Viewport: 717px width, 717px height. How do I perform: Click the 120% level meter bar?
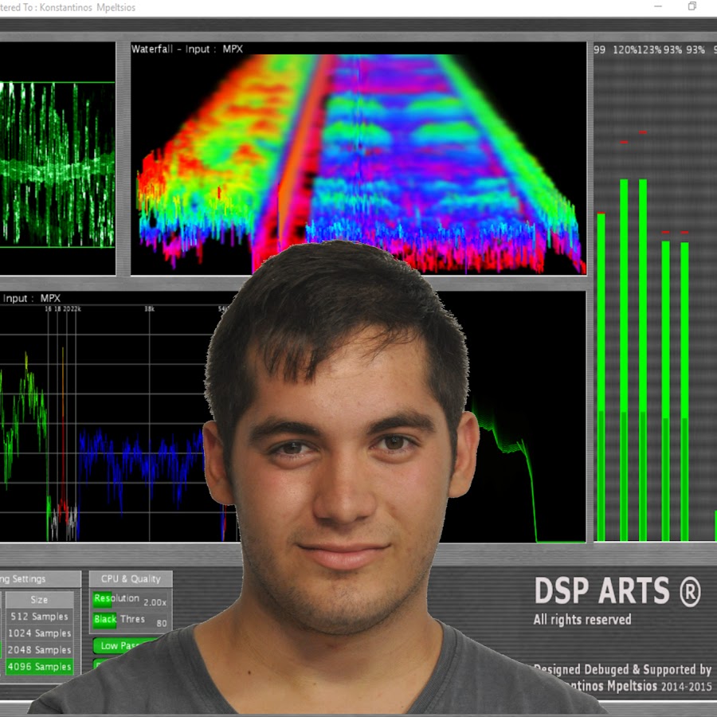coord(624,360)
